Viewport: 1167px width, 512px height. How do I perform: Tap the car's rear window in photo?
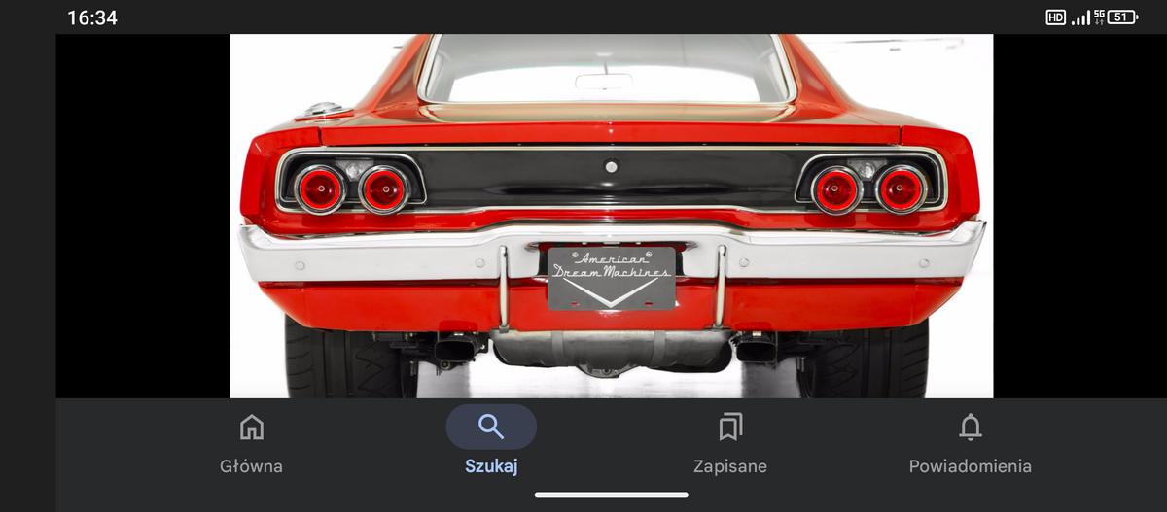(x=609, y=69)
